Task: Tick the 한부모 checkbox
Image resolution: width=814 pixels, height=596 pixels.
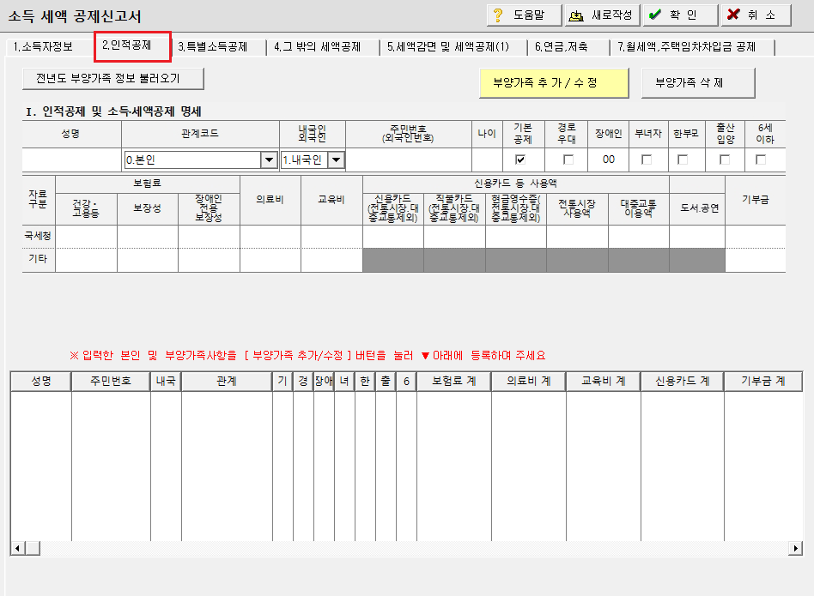Action: (x=683, y=160)
